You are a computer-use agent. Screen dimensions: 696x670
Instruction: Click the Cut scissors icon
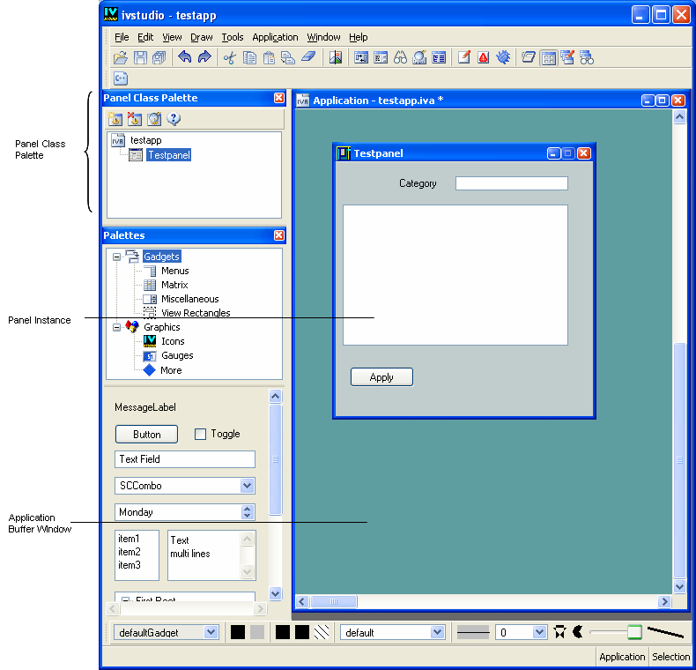[230, 57]
